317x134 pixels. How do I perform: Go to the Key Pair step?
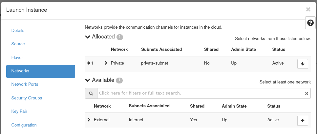click(19, 111)
